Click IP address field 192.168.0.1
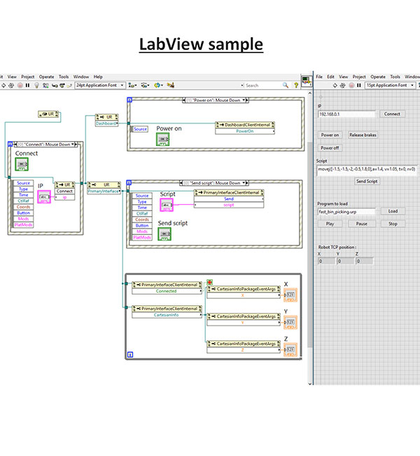 coord(346,114)
